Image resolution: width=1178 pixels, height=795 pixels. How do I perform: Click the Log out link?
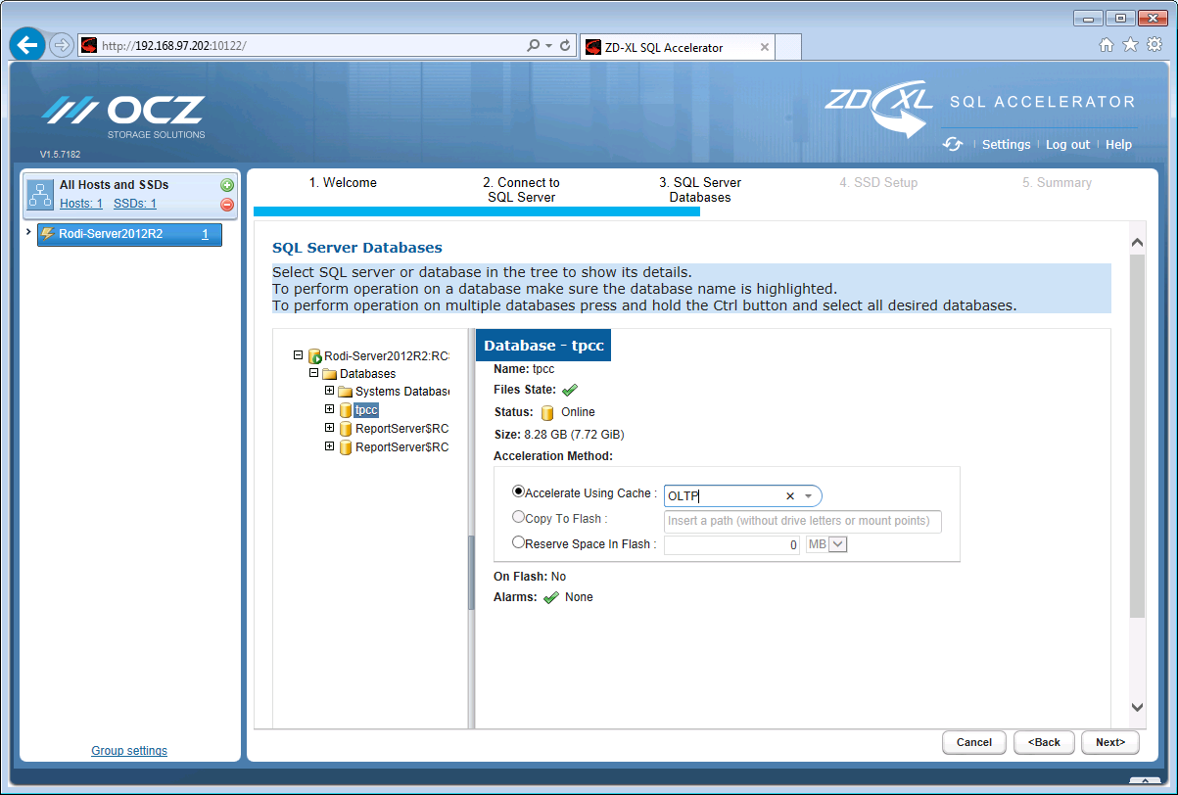tap(1067, 145)
